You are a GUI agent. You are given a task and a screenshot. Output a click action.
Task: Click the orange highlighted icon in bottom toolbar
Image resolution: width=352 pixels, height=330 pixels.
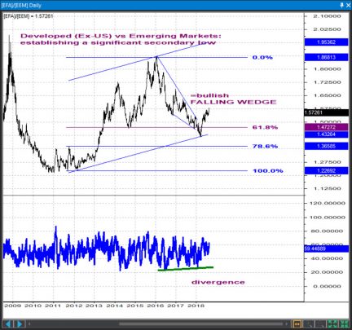point(297,324)
